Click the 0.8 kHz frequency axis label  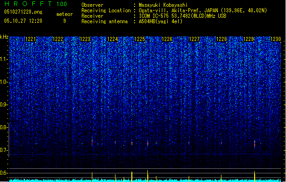click(4, 127)
